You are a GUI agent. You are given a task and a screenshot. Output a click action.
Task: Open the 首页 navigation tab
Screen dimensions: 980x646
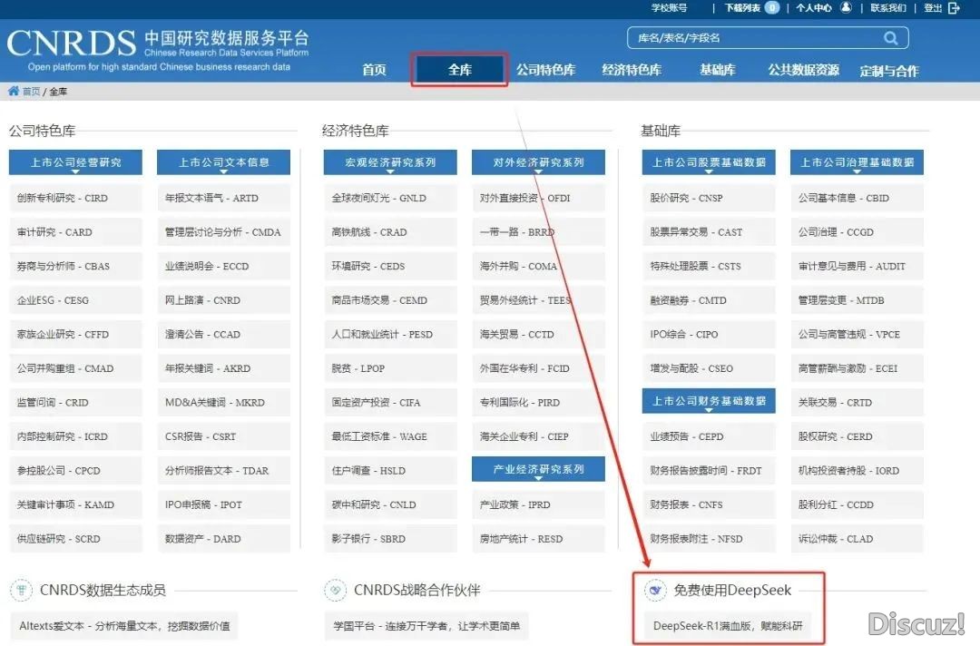(x=374, y=70)
